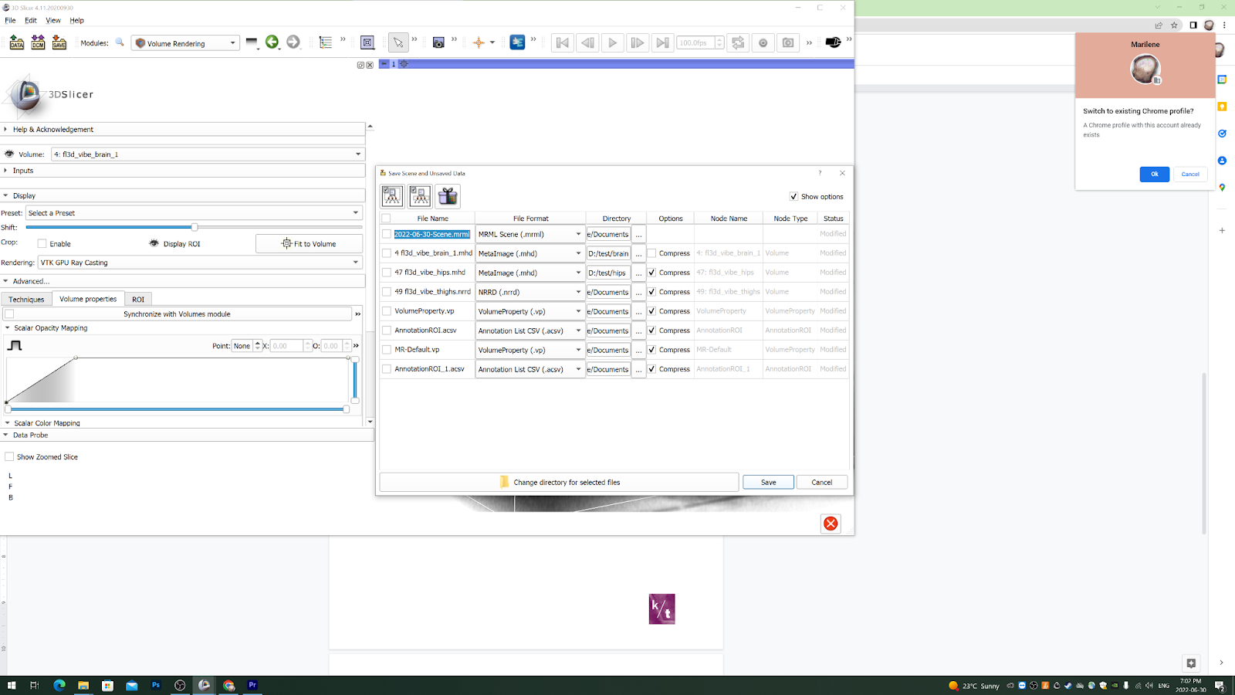Click the second node selection icon in Save dialog
Screen dimensions: 1235x695
(420, 196)
